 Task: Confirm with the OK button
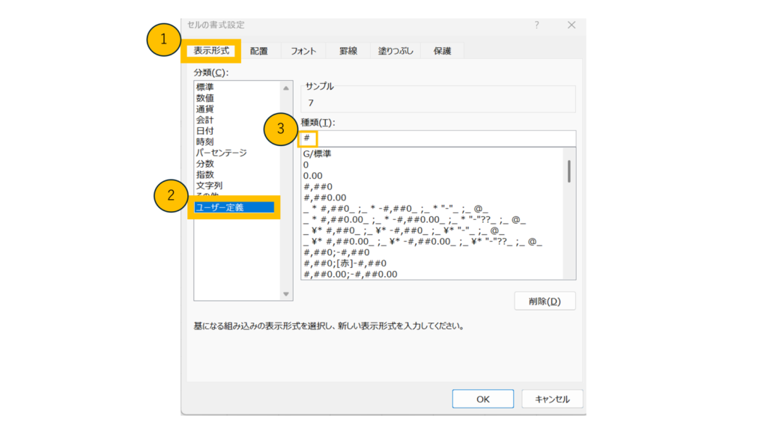pyautogui.click(x=482, y=399)
